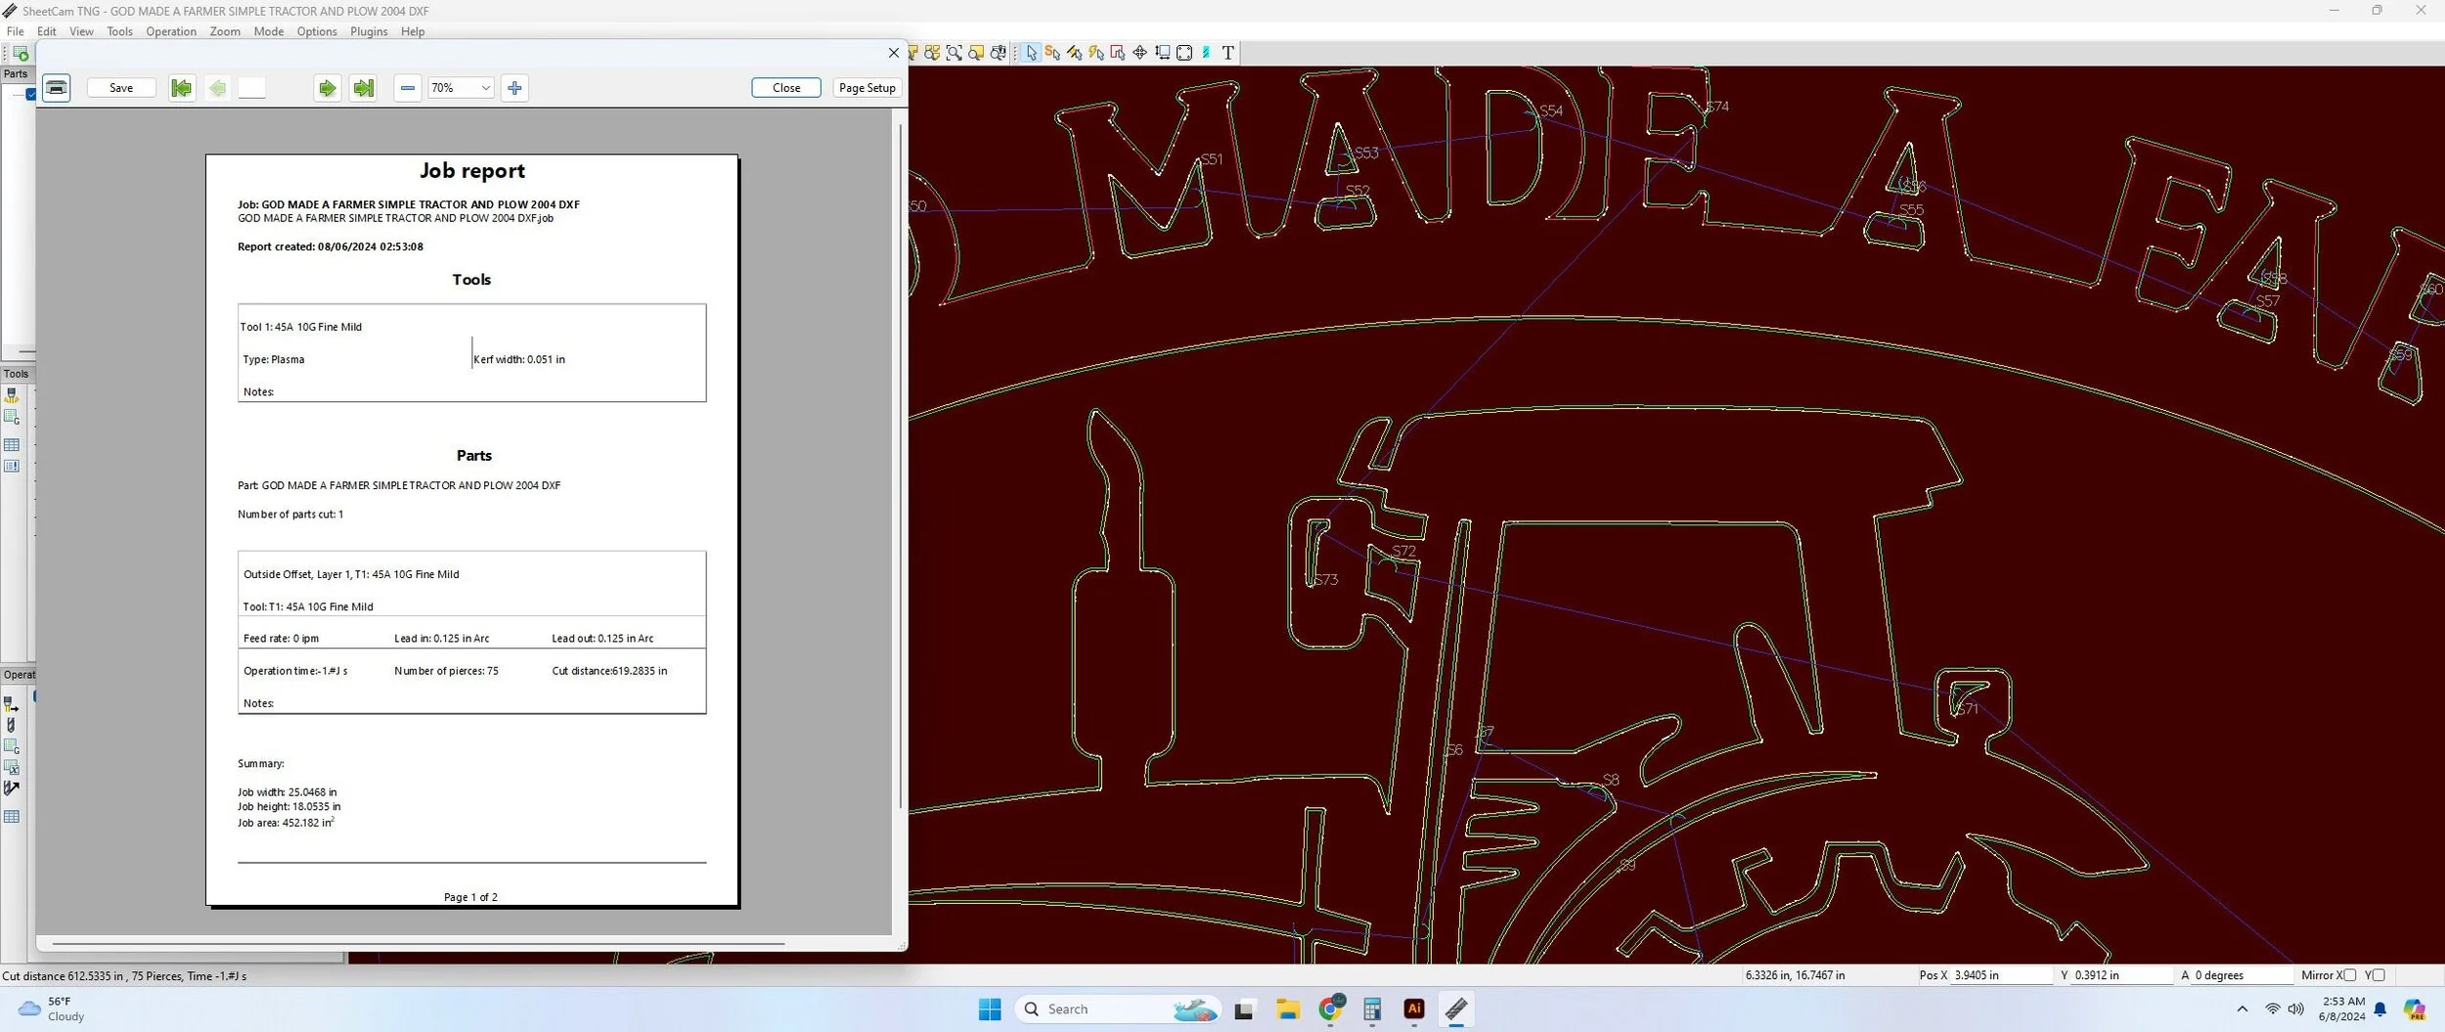The image size is (2445, 1032).
Task: Toggle the Mirror X checkbox
Action: click(x=2349, y=975)
